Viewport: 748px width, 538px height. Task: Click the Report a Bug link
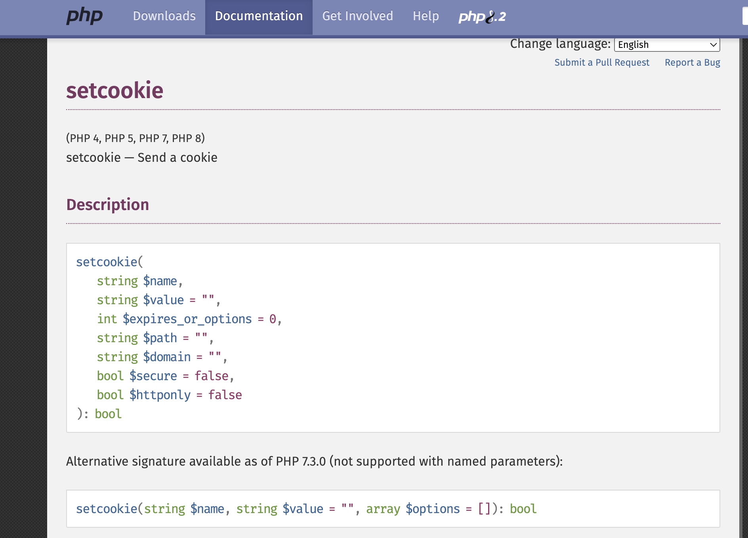[692, 63]
